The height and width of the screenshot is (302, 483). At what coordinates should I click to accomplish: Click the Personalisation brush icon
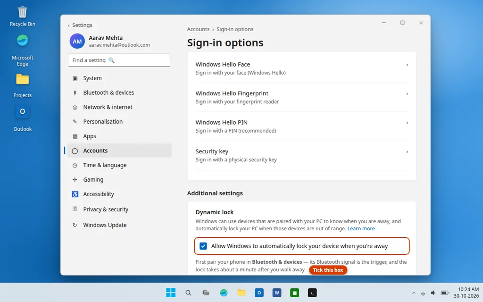pos(75,122)
